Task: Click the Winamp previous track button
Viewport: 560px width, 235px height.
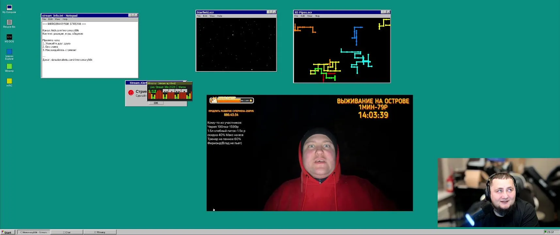Action: [166, 91]
